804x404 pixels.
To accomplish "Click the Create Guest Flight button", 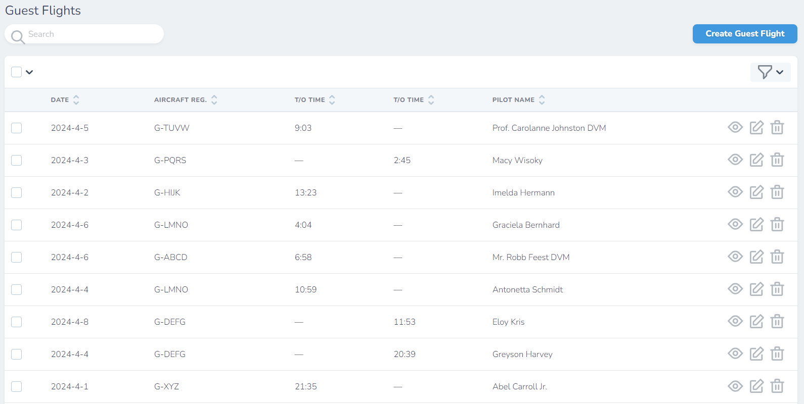I will tap(744, 34).
